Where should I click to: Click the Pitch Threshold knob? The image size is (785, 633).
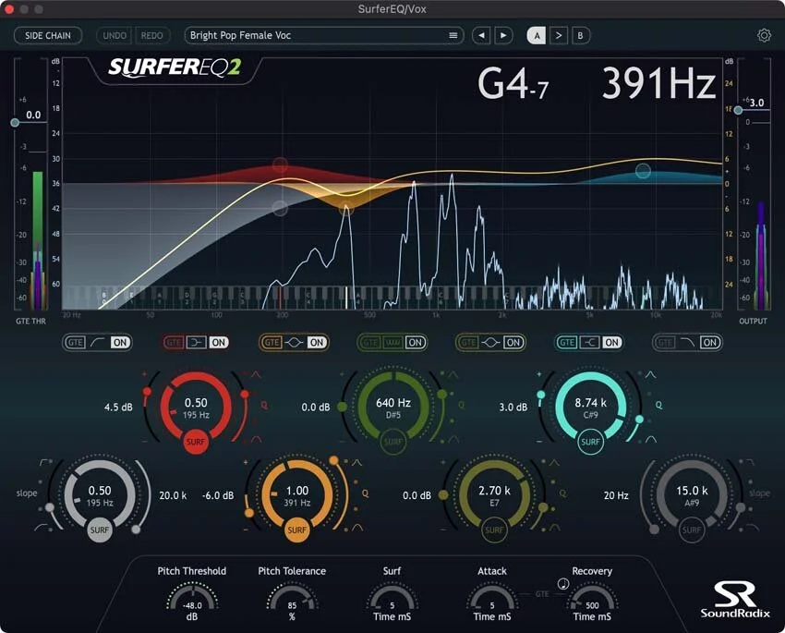(x=192, y=598)
